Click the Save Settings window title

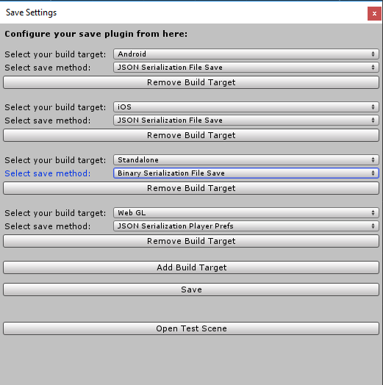[31, 12]
